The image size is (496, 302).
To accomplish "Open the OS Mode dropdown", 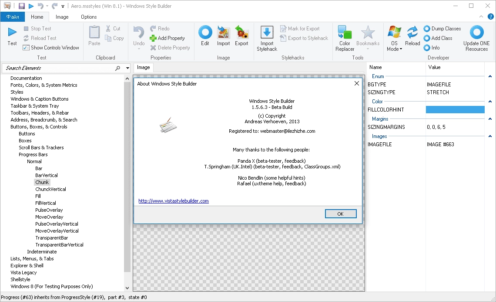I will coord(394,46).
